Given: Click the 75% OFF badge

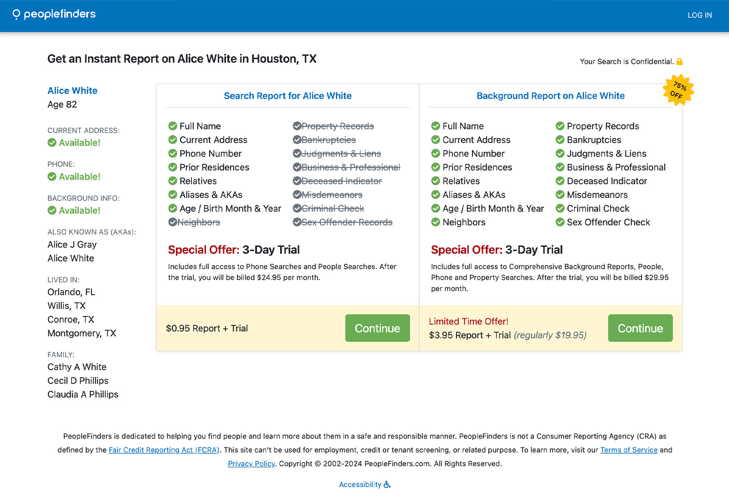Looking at the screenshot, I should click(678, 90).
